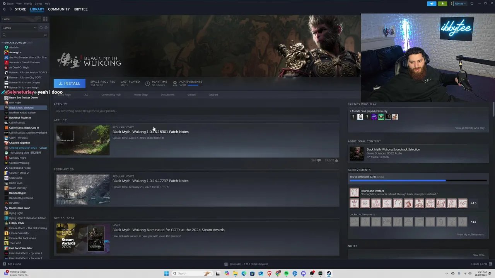Open Elden Ring game icon in list
Image resolution: width=495 pixels, height=278 pixels.
point(6,223)
